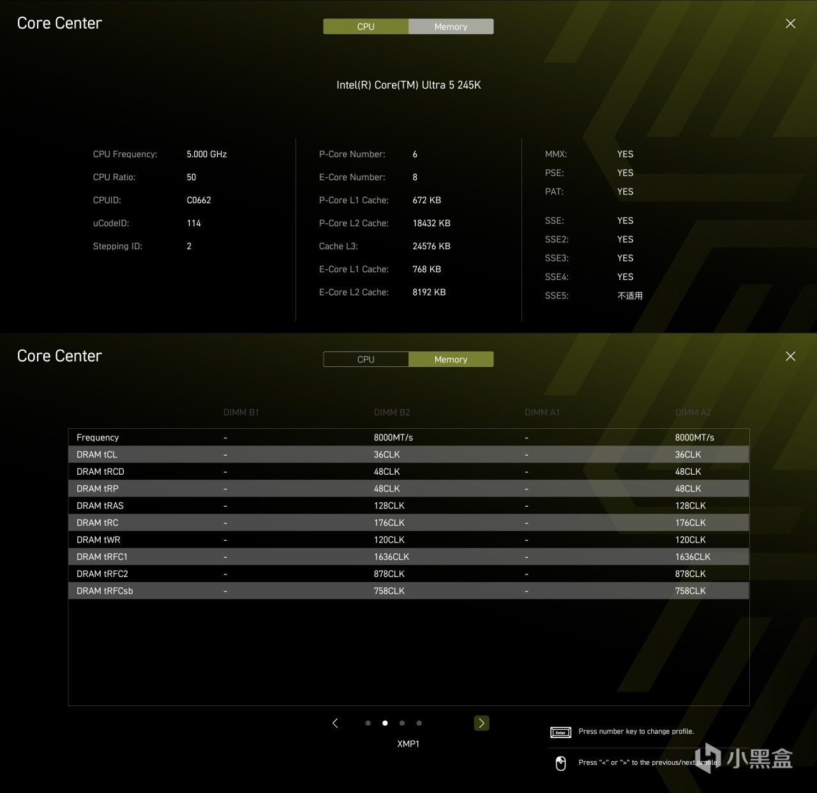Viewport: 817px width, 793px height.
Task: Select the first profile pagination dot
Action: (x=368, y=723)
